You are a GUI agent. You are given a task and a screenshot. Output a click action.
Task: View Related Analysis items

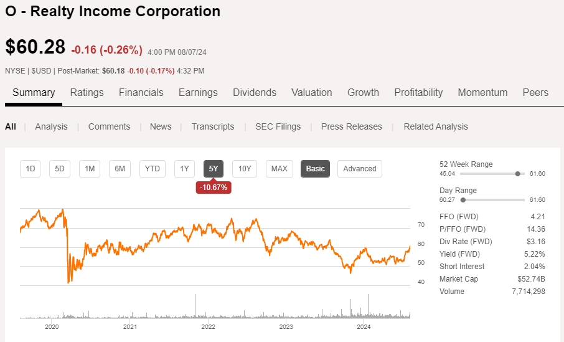(435, 126)
